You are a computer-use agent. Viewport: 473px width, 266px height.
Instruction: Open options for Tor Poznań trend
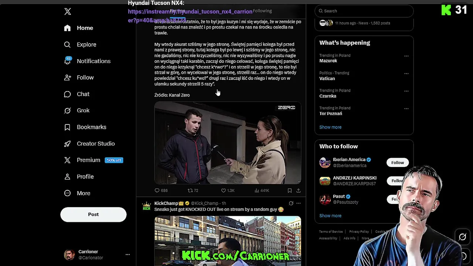pos(406,109)
